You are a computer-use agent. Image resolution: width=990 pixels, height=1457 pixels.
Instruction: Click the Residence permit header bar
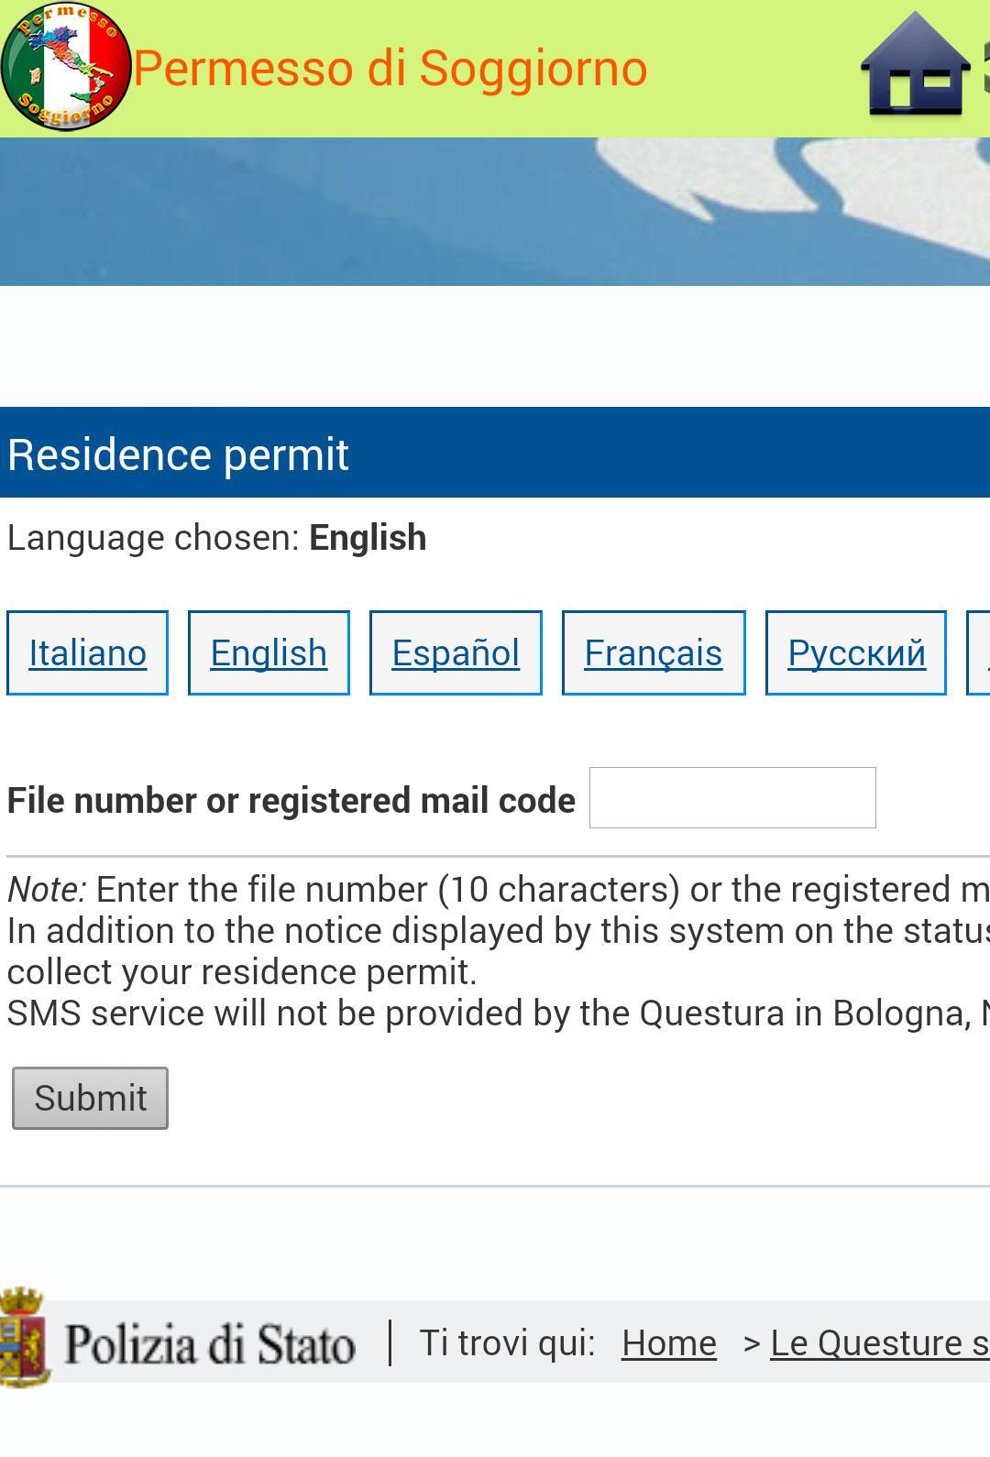pyautogui.click(x=495, y=454)
